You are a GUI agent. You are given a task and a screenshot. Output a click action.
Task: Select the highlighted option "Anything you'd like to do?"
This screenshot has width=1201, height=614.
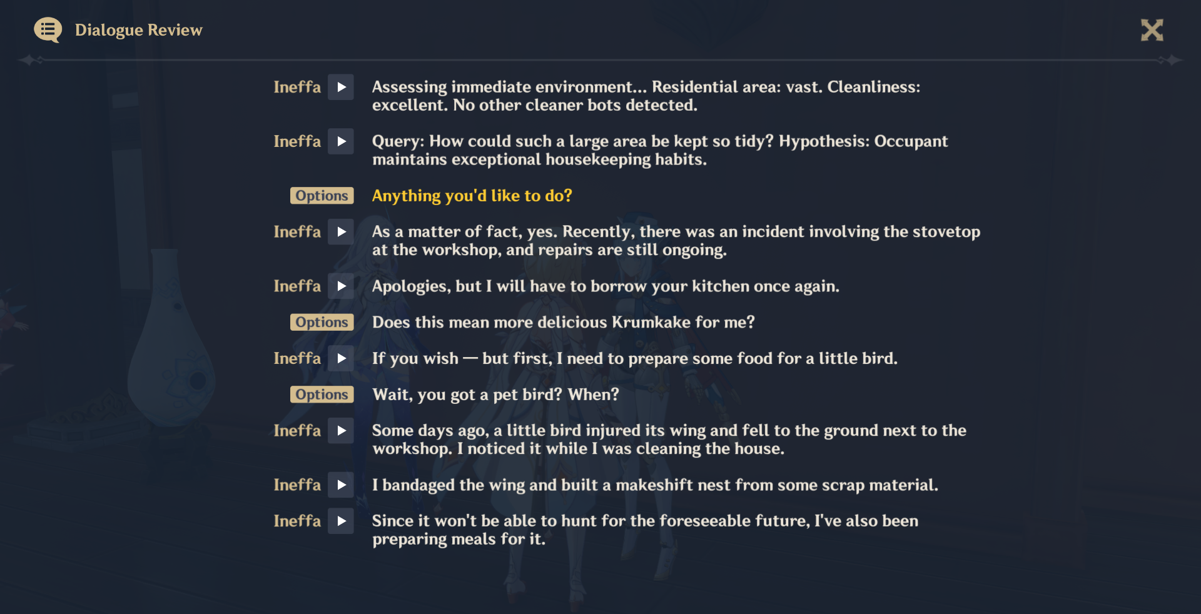pyautogui.click(x=472, y=196)
